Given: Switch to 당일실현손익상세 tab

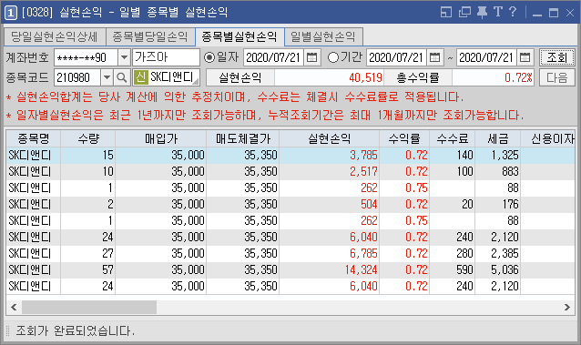Looking at the screenshot, I should pyautogui.click(x=55, y=36).
